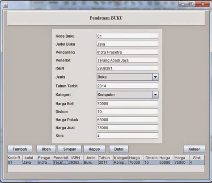Focus the Kode Buku input field
Screen dimensions: 212x183
click(x=127, y=36)
